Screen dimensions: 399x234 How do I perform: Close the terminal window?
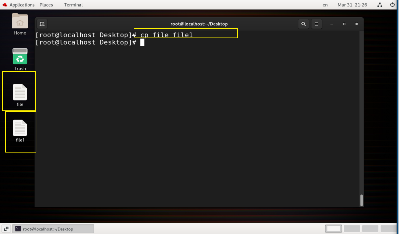356,24
